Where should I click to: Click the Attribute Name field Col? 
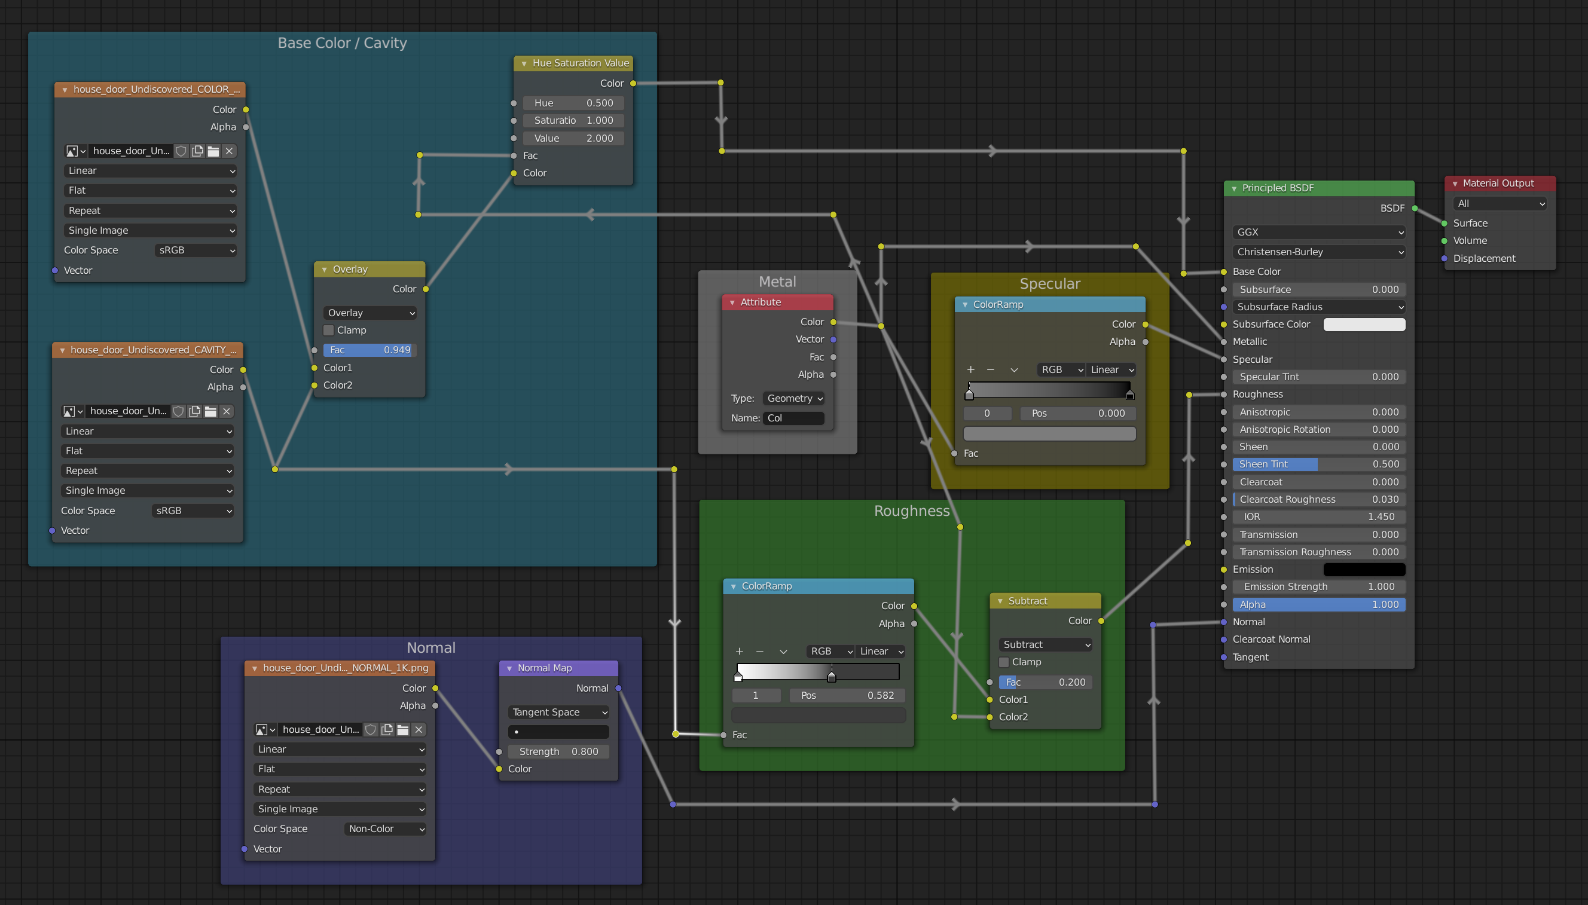[793, 418]
